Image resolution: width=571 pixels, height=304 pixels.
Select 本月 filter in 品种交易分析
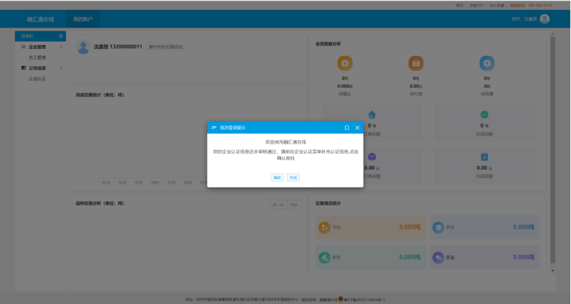[293, 205]
